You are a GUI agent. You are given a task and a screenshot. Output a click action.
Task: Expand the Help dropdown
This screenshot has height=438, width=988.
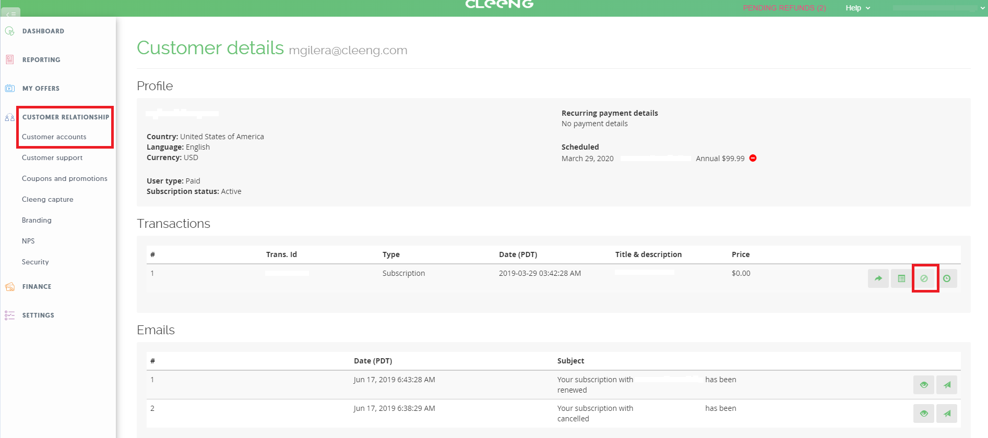tap(858, 8)
